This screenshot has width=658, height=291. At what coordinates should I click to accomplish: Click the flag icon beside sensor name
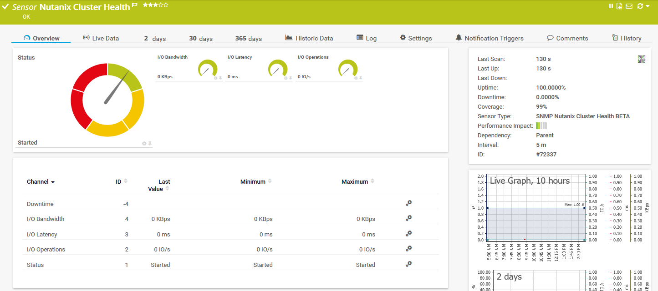(x=134, y=5)
